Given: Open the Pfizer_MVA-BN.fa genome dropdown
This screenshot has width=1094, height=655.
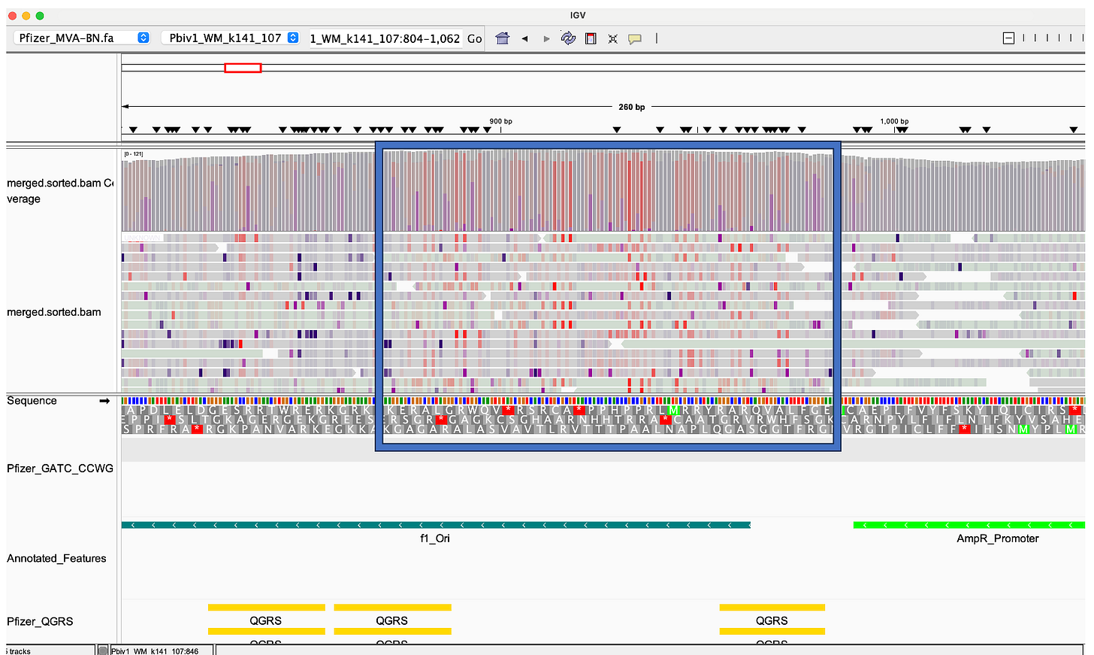Looking at the screenshot, I should coord(83,38).
